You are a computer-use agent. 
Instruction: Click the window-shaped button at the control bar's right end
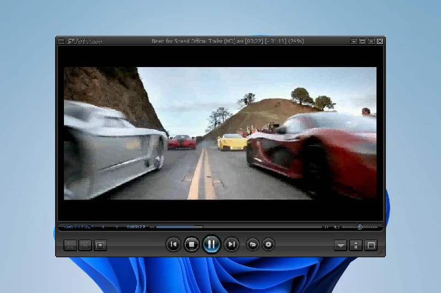point(371,245)
